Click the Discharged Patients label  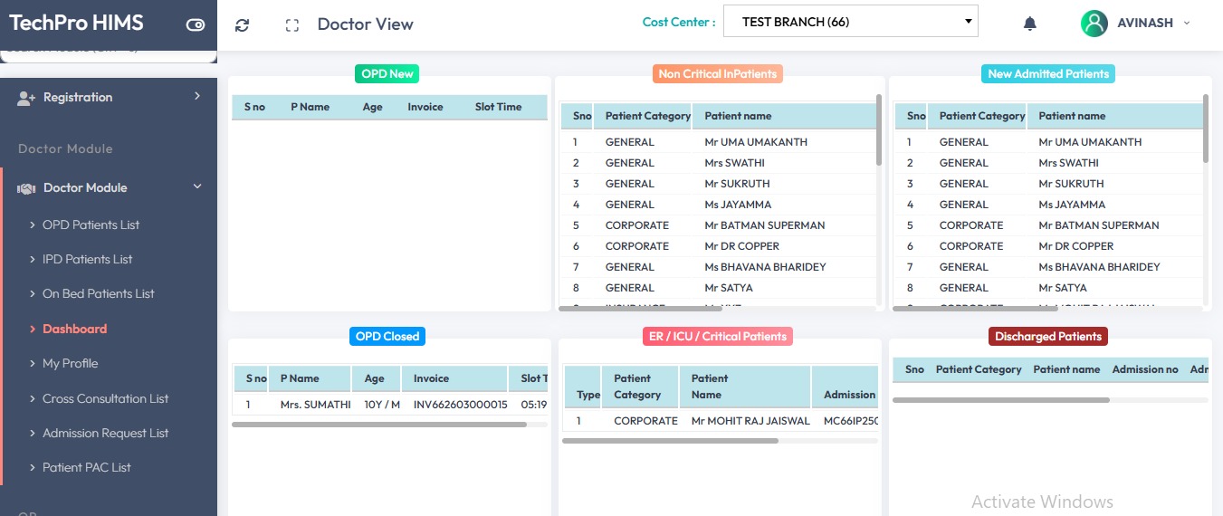1047,337
